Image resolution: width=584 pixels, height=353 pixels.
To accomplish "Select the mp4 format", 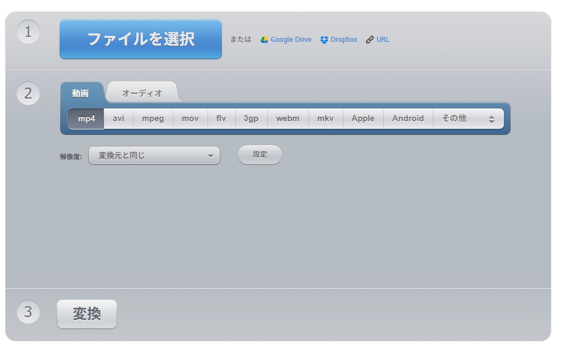I will click(86, 118).
